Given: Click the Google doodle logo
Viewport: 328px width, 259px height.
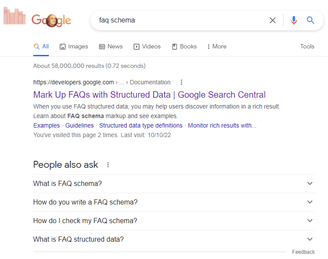Looking at the screenshot, I should 51,20.
